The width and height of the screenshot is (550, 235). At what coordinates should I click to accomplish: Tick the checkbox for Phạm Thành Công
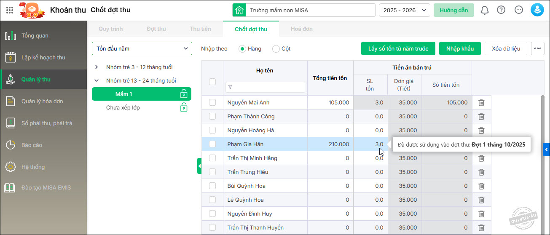click(212, 116)
